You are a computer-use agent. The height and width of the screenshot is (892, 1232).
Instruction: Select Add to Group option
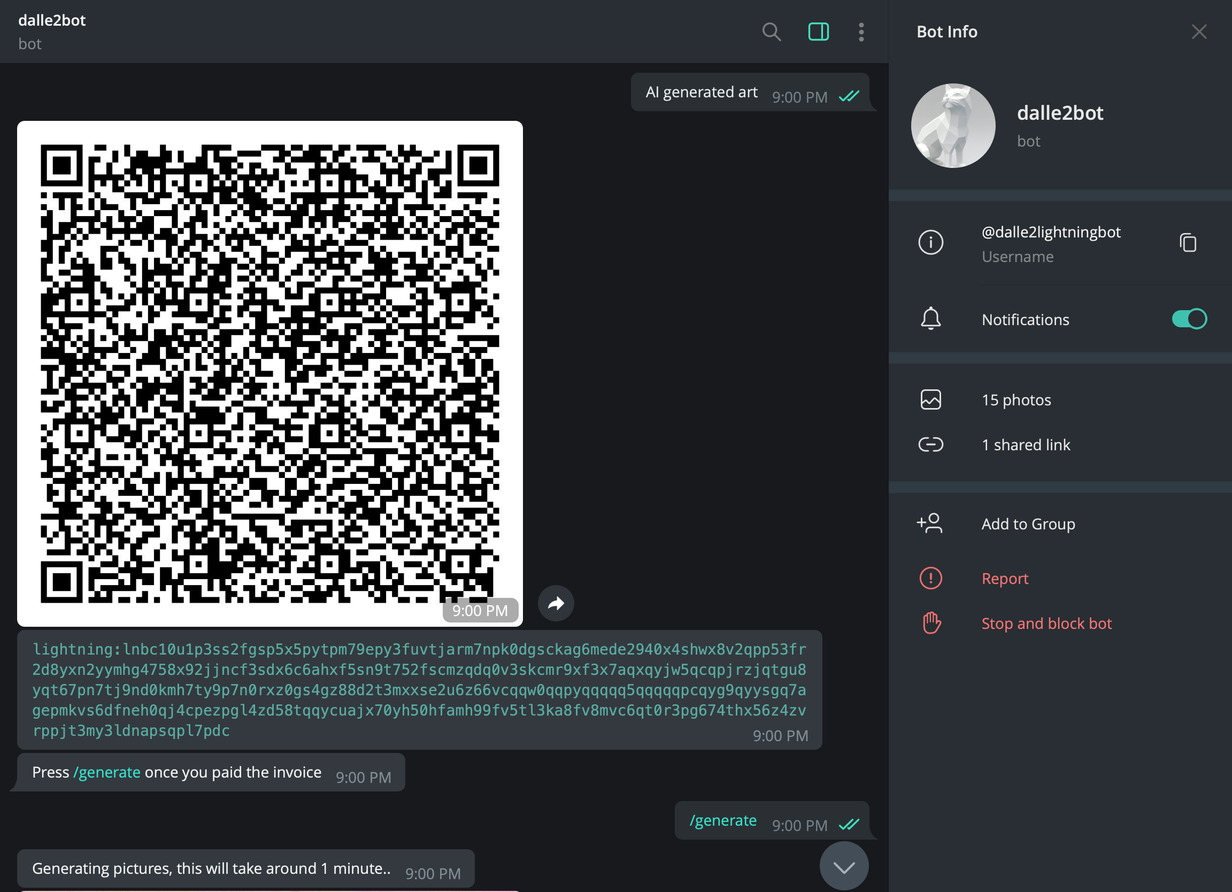(1028, 524)
